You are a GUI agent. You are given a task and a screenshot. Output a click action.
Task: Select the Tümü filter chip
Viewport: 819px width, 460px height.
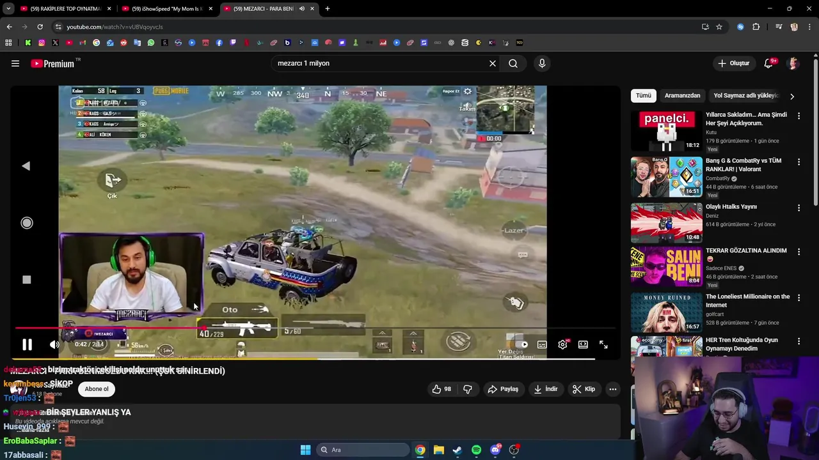click(x=644, y=95)
